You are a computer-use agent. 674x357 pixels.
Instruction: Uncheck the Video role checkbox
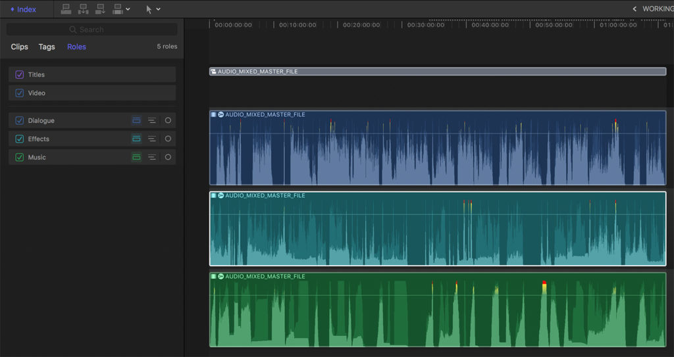[19, 93]
